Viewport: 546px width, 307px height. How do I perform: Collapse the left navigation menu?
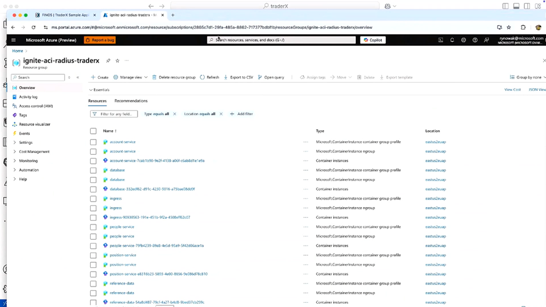[x=78, y=77]
